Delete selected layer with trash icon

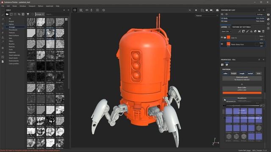pos(263,31)
